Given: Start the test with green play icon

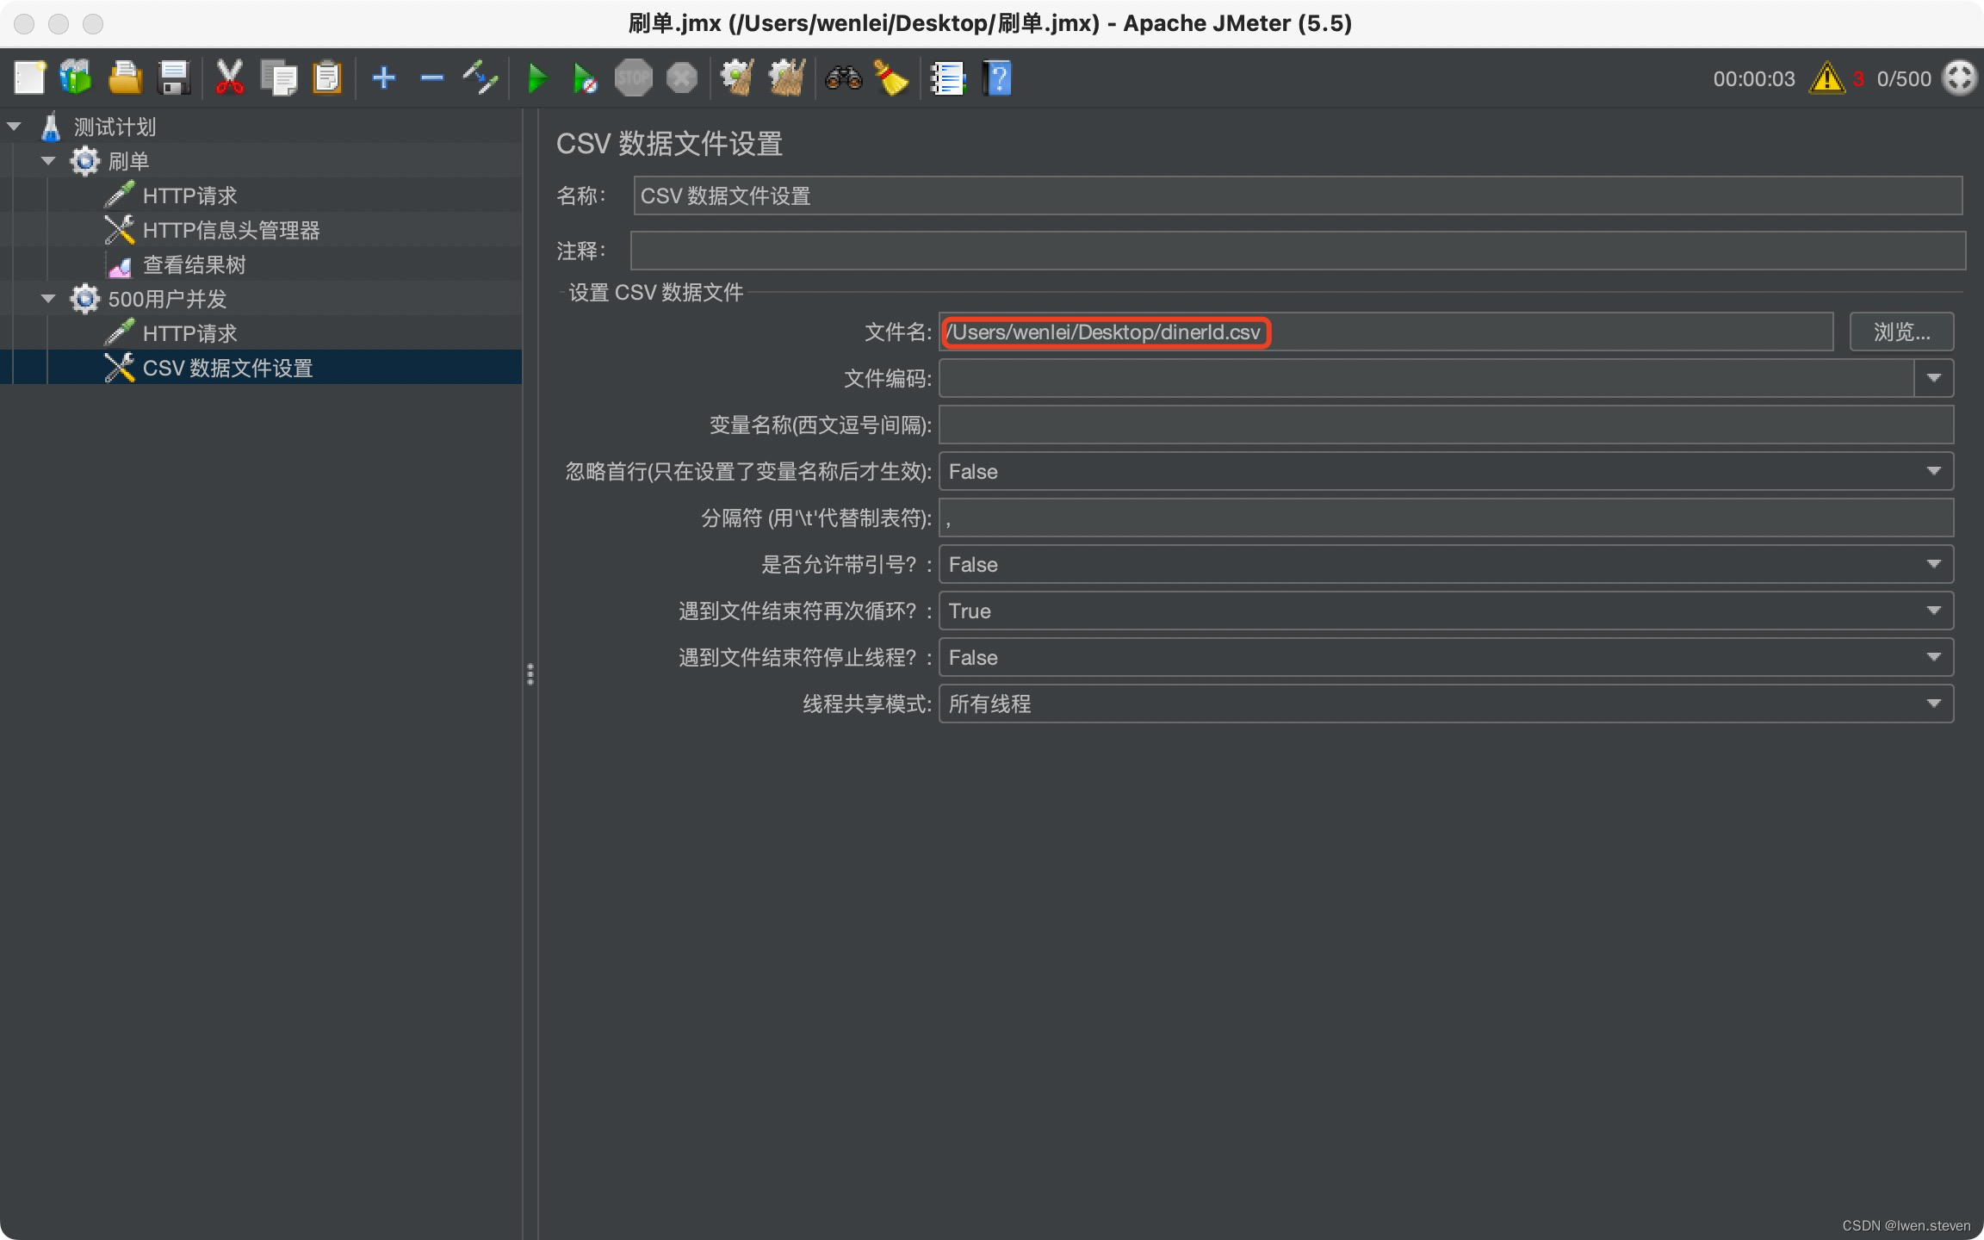Looking at the screenshot, I should click(x=537, y=78).
